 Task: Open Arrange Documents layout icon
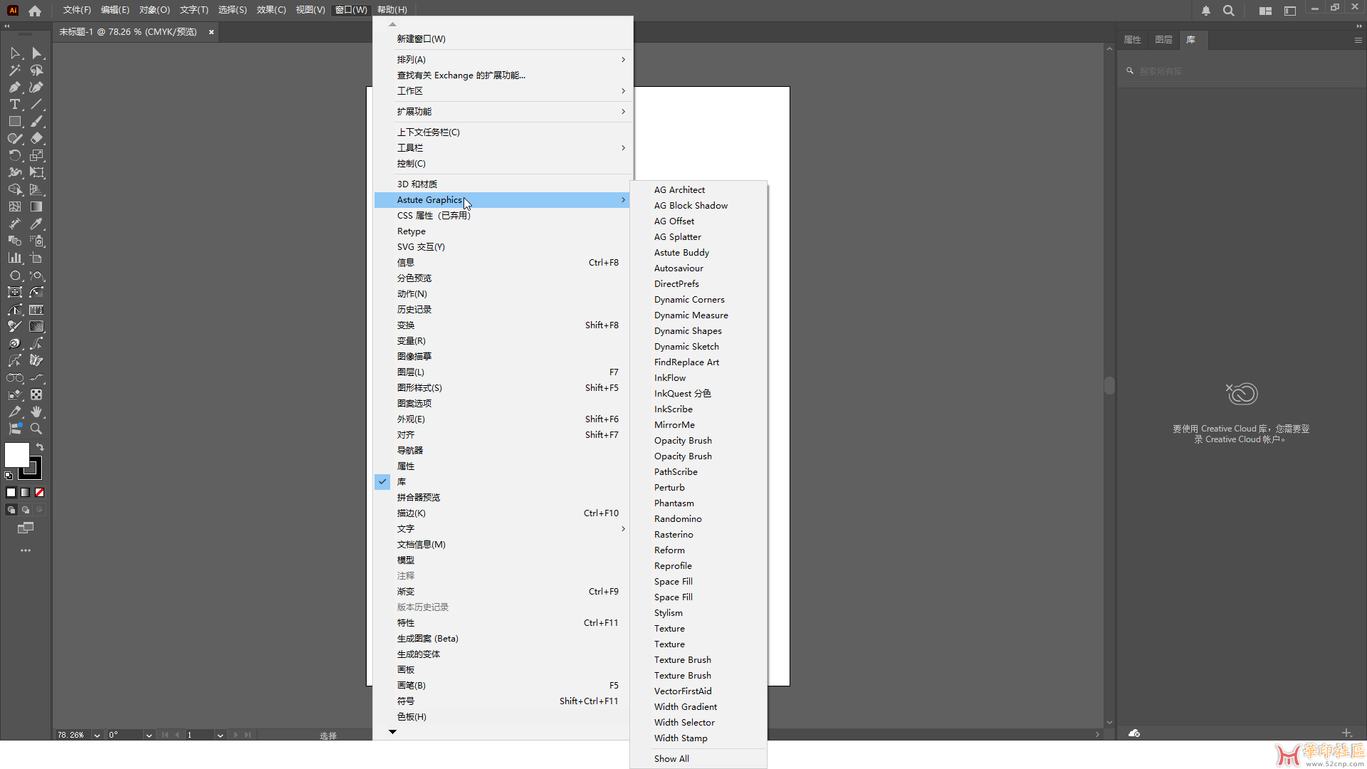click(x=1265, y=11)
